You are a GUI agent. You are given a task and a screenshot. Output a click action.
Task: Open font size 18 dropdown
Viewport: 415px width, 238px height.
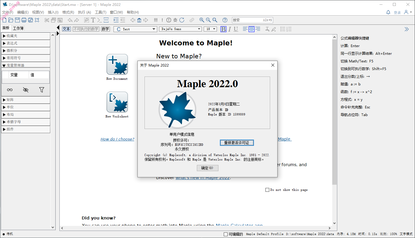coord(210,29)
